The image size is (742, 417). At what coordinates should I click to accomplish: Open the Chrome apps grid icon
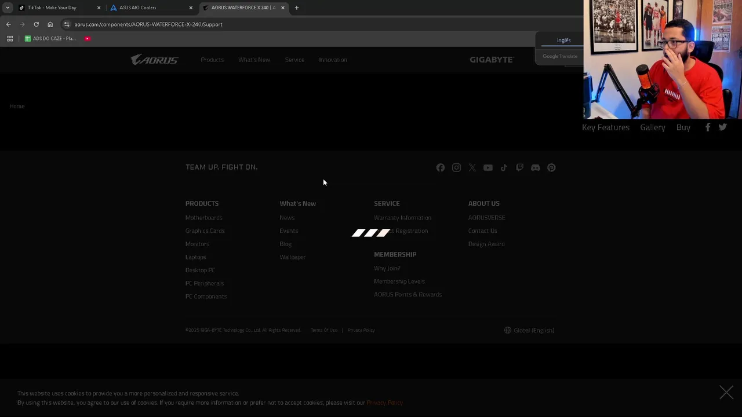pyautogui.click(x=10, y=38)
